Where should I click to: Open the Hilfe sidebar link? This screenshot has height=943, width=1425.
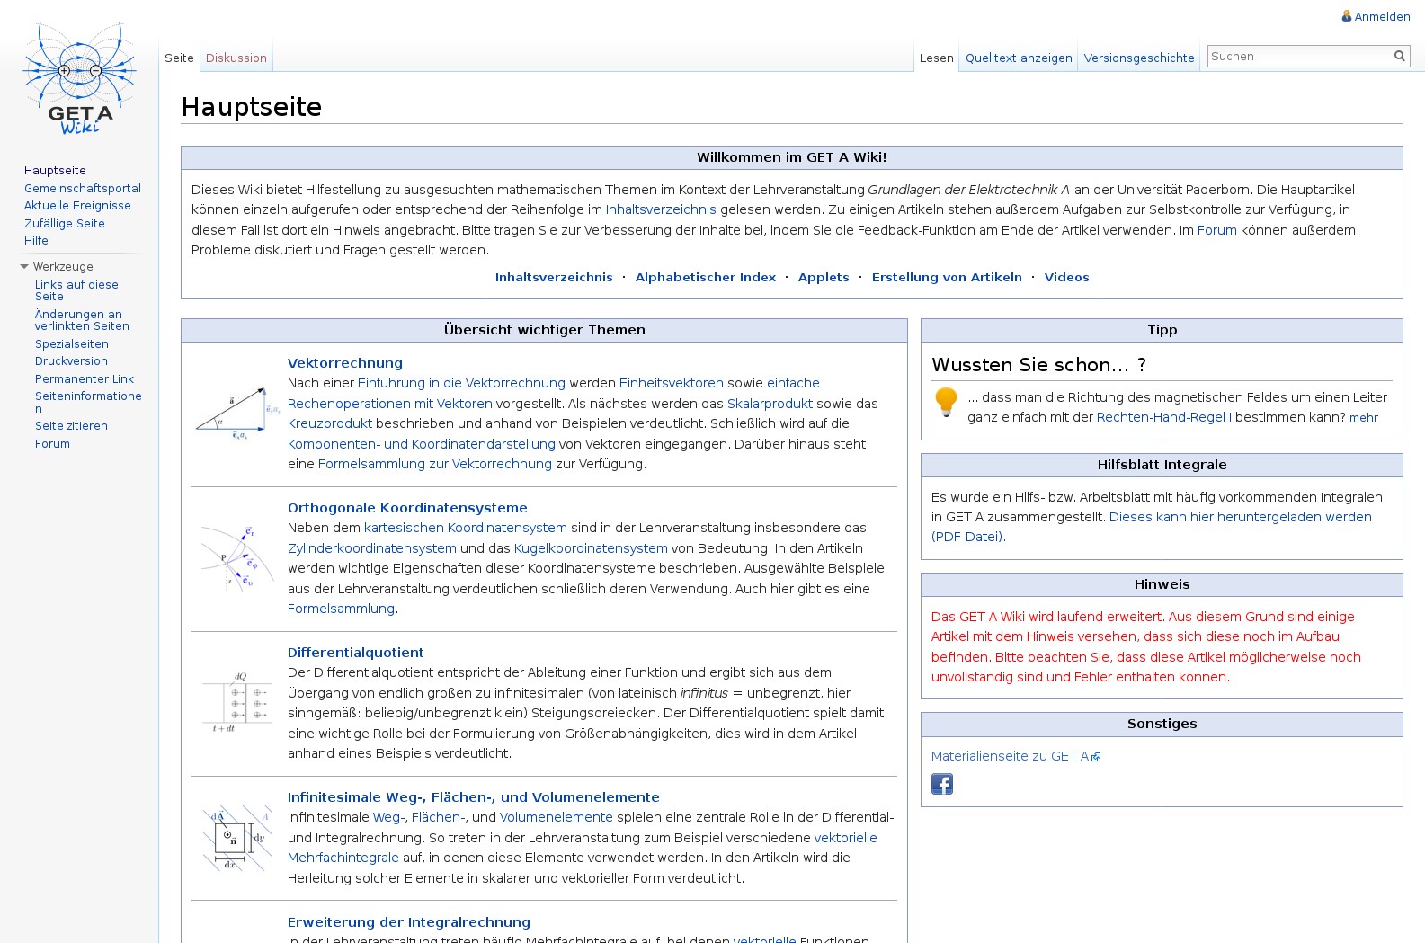[36, 241]
